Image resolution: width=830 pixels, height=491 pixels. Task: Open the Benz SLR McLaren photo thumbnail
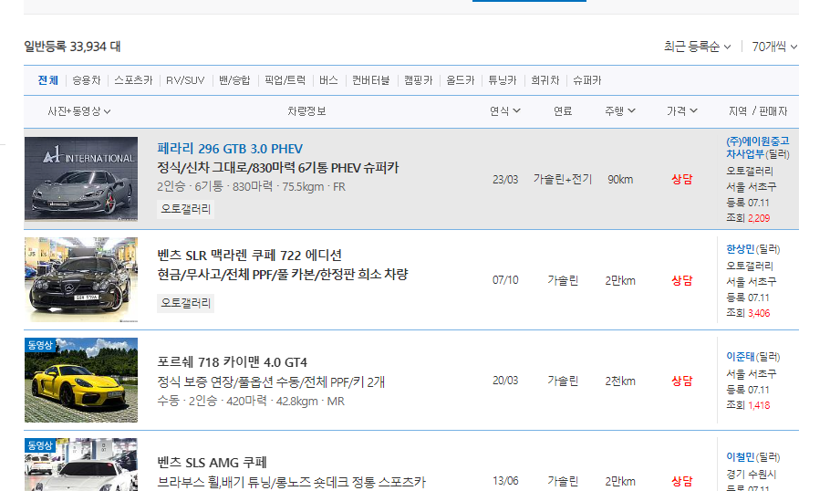click(81, 279)
